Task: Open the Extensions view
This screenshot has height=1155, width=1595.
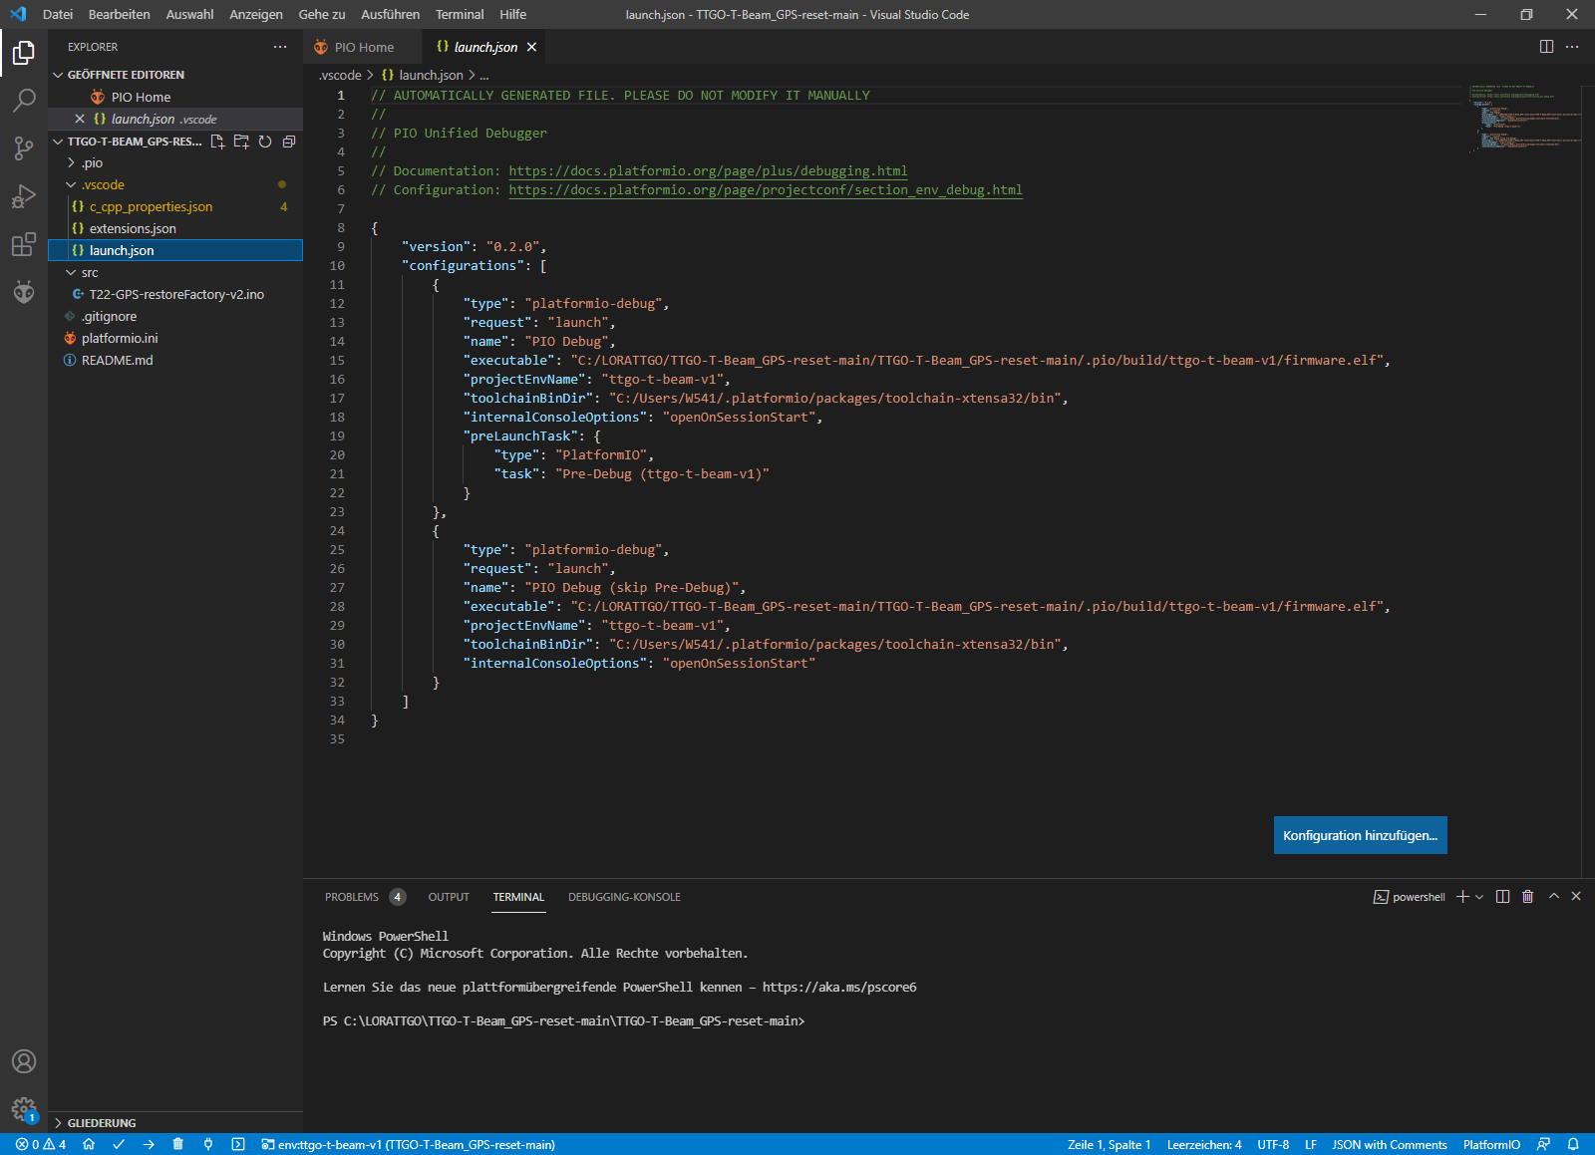Action: click(x=24, y=244)
